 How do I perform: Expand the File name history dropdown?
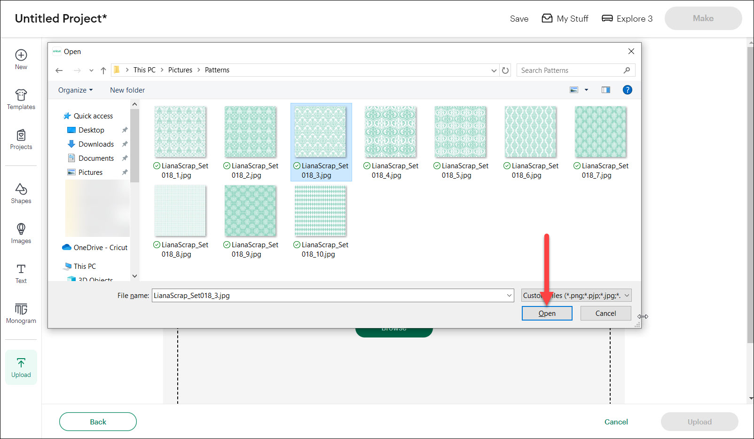pos(509,296)
